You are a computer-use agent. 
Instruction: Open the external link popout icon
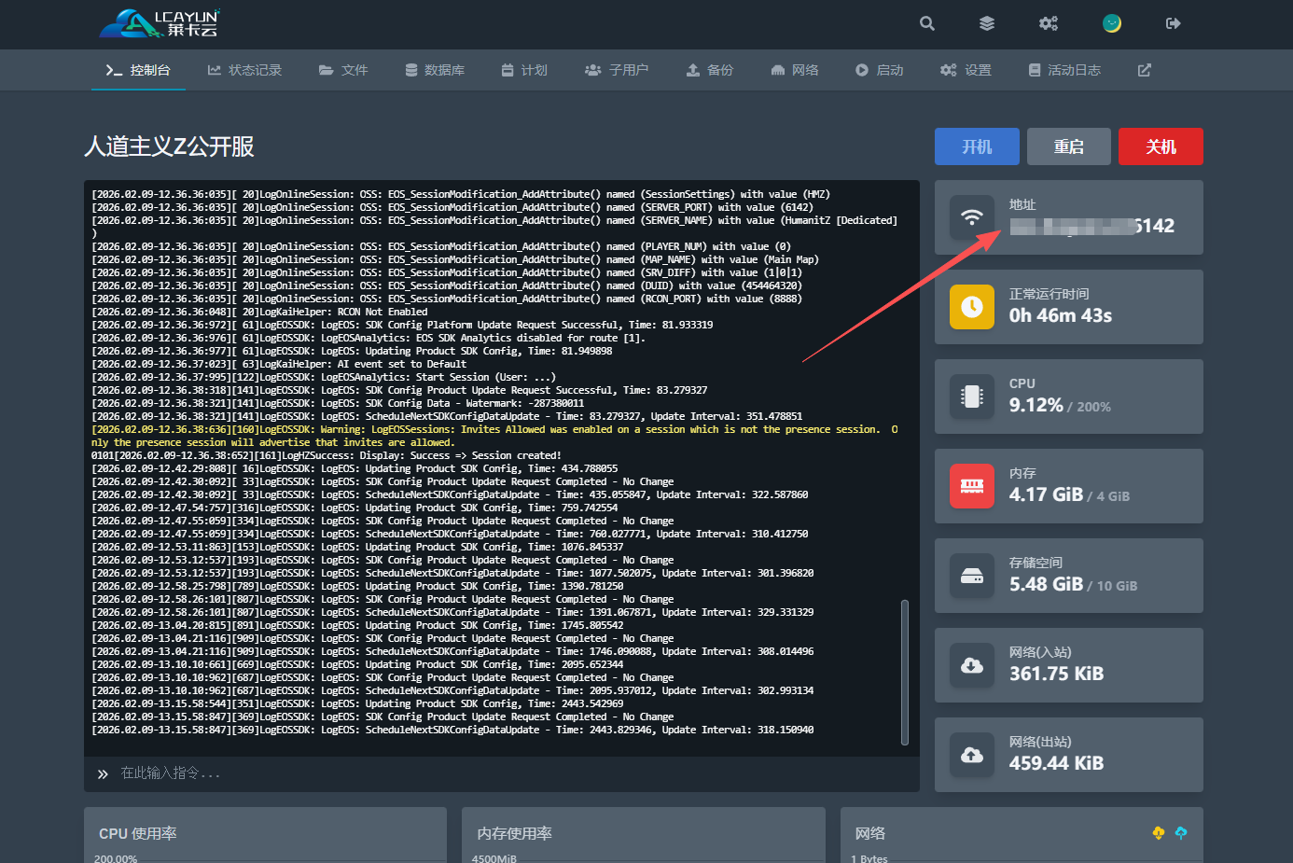pyautogui.click(x=1144, y=70)
